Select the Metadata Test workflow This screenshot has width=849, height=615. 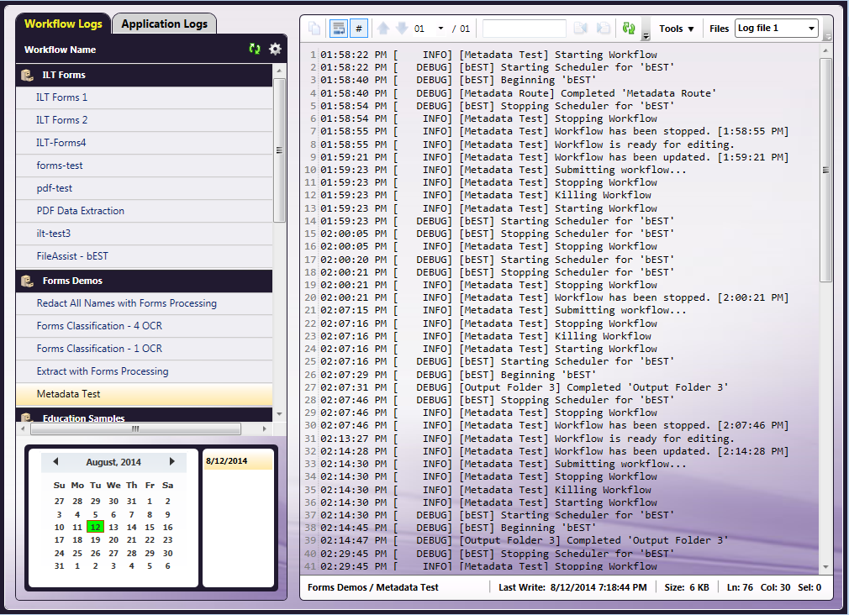click(x=144, y=394)
